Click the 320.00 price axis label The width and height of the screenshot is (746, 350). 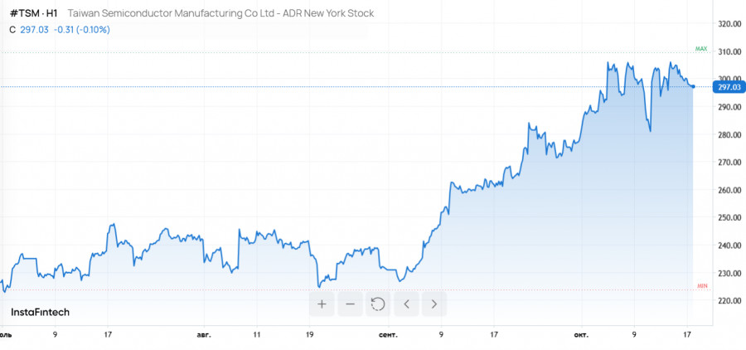coord(729,25)
